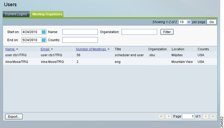
Task: Click the Country filter field
Action: coord(80,40)
